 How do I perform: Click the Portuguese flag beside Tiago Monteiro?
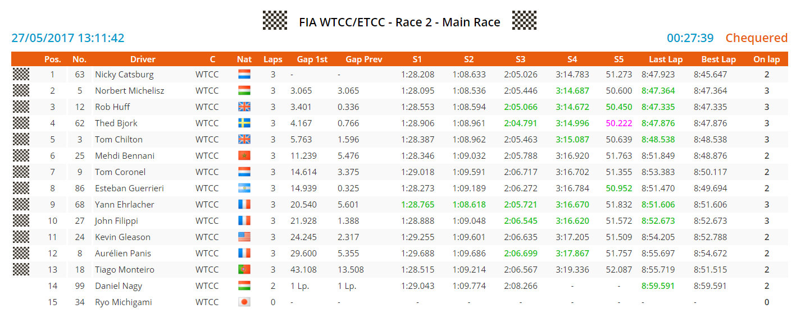click(x=244, y=270)
